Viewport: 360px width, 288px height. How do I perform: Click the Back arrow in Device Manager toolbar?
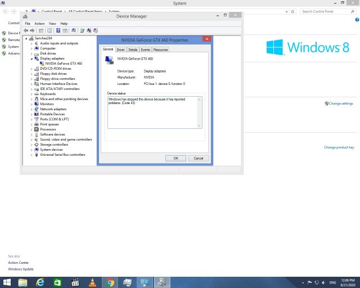26,30
